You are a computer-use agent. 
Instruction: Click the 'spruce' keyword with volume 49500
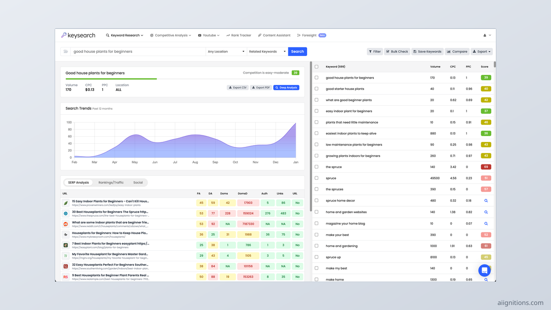[331, 178]
